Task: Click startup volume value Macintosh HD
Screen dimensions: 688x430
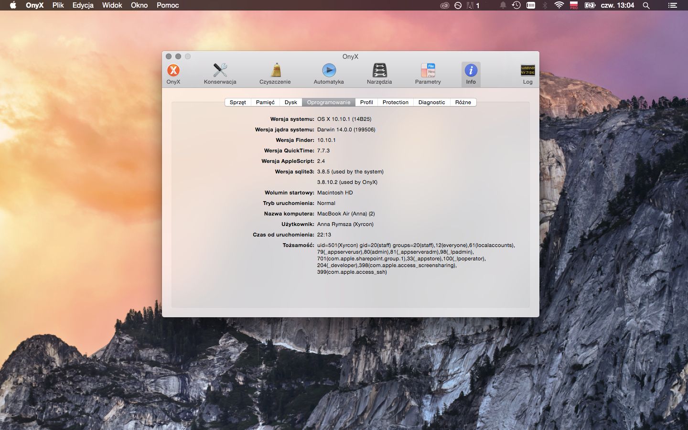Action: [335, 193]
